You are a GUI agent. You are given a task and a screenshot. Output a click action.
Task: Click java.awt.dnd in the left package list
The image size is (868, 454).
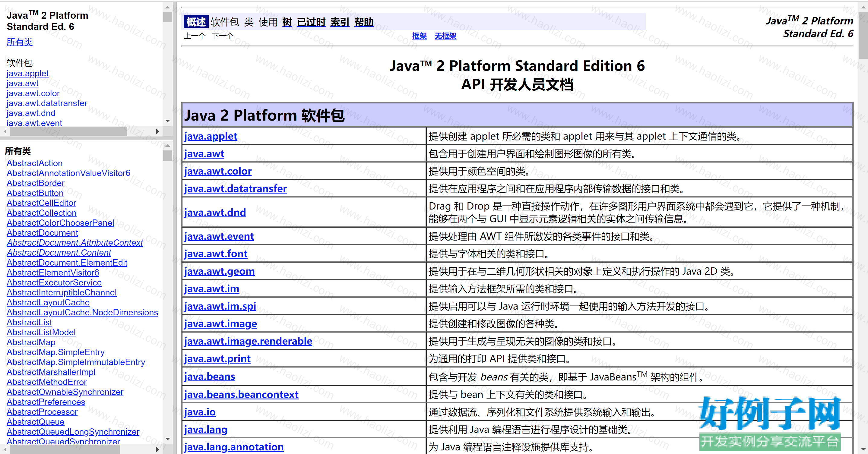tap(31, 113)
